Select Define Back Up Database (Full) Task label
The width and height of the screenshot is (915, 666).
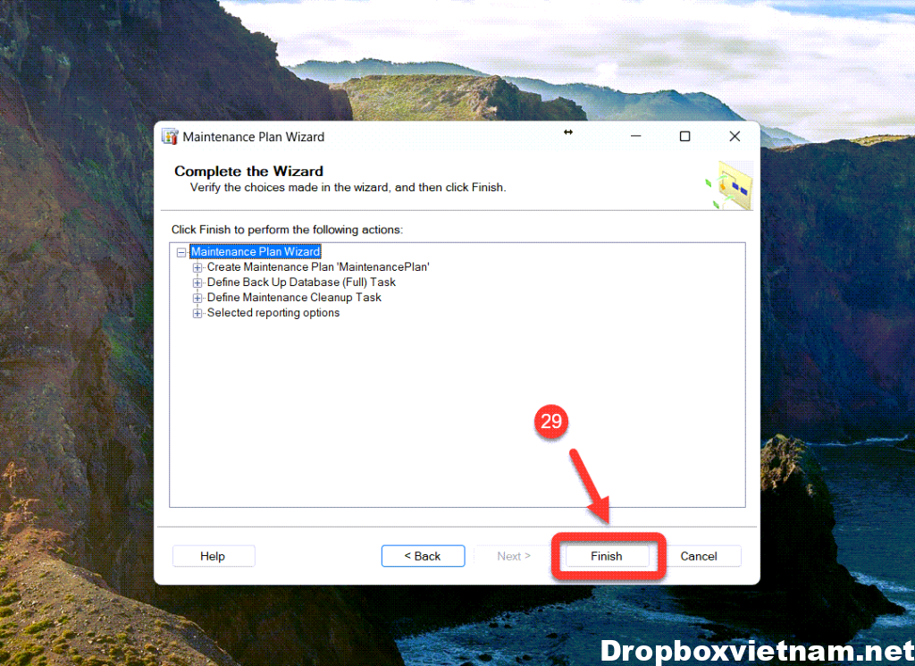point(301,282)
